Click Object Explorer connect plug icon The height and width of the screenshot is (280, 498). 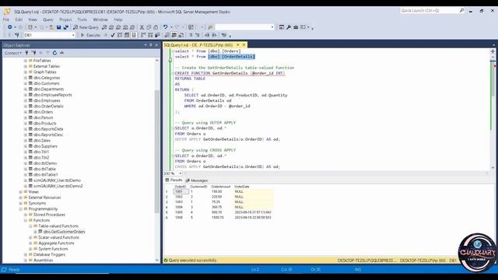[26, 53]
